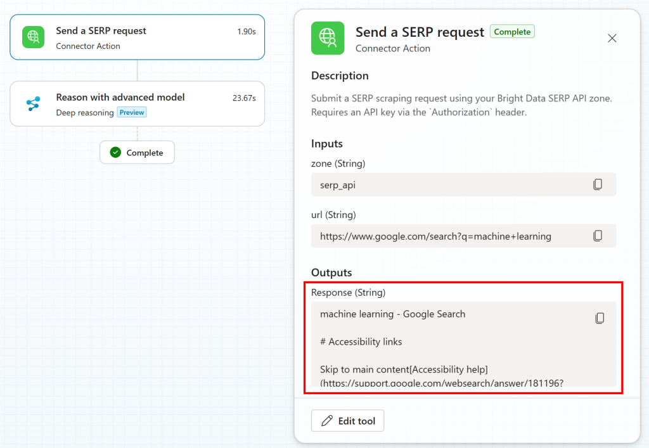Click the large globe icon in panel header
The height and width of the screenshot is (448, 649).
coord(328,38)
